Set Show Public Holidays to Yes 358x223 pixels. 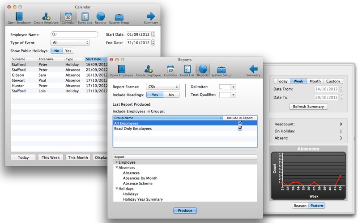(x=68, y=51)
